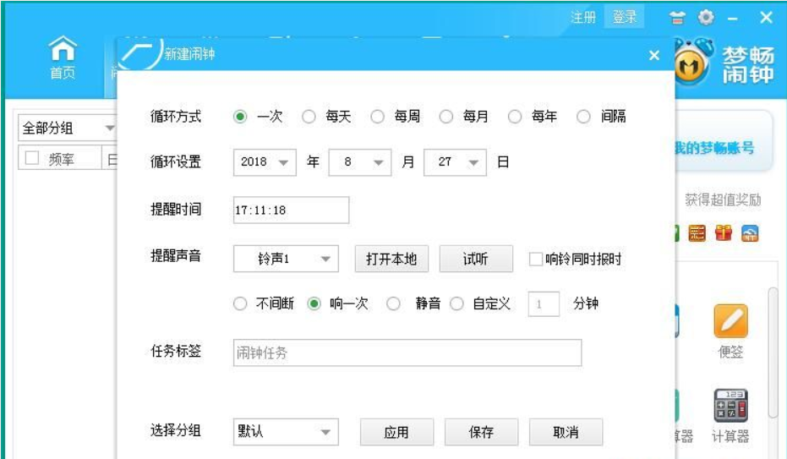The width and height of the screenshot is (787, 459).
Task: Click the skin/wardrobe icon in title bar
Action: (677, 18)
